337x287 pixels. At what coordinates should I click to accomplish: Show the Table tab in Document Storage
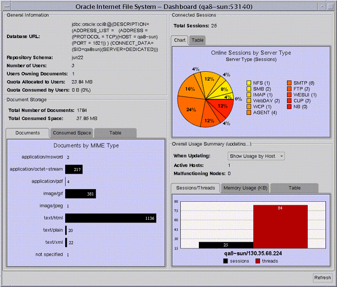coord(115,133)
